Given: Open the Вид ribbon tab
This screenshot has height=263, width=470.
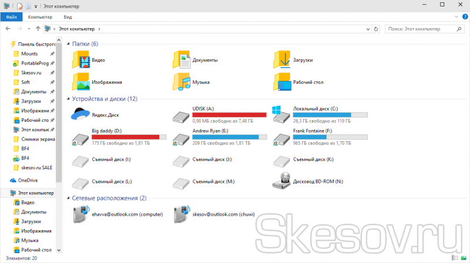Looking at the screenshot, I should 68,17.
